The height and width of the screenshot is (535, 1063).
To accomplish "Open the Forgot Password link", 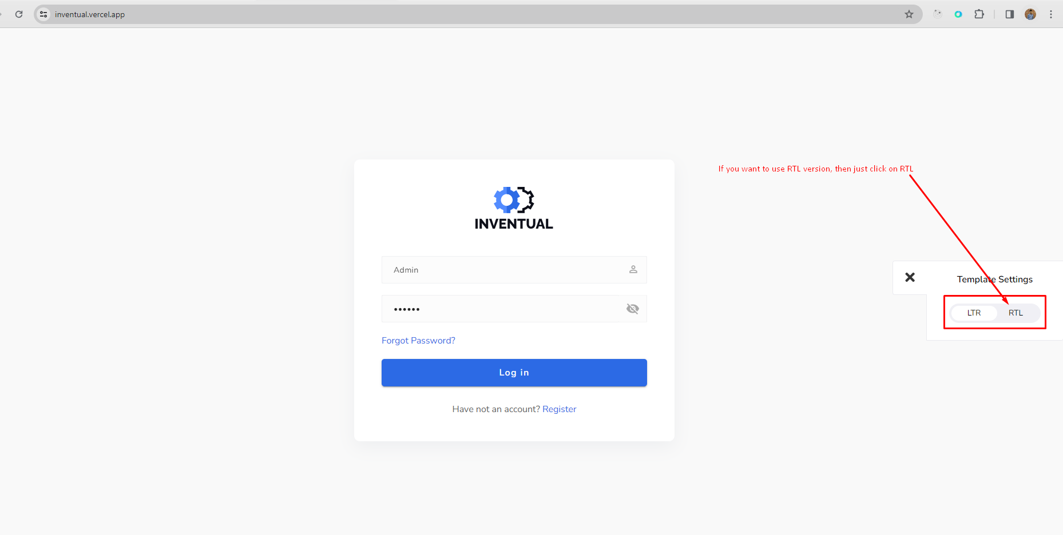I will pyautogui.click(x=418, y=340).
